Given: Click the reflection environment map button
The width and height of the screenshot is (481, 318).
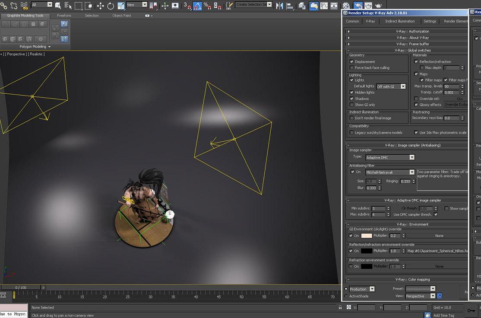Looking at the screenshot, I should [x=437, y=251].
